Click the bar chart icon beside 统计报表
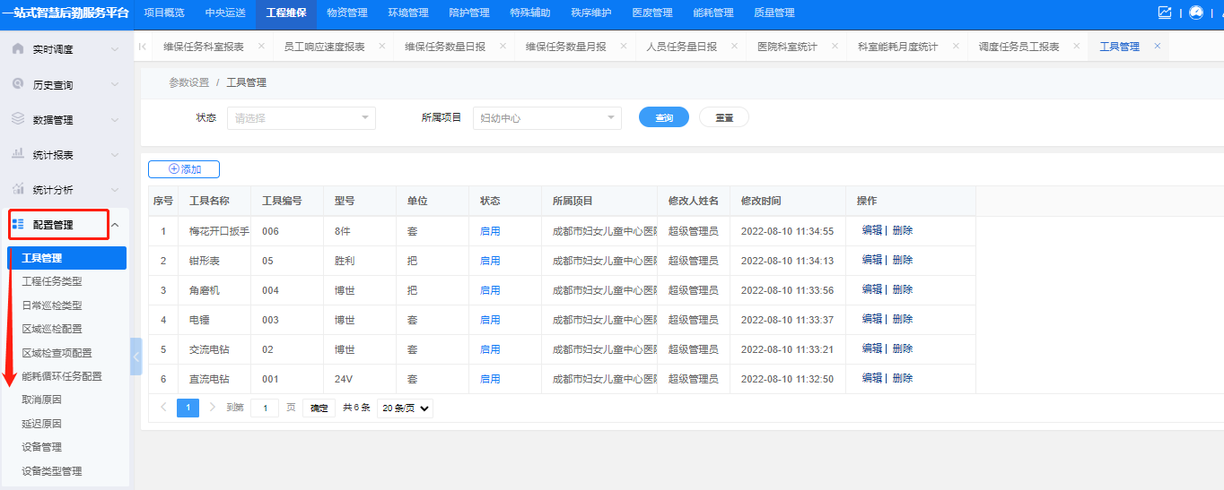 pyautogui.click(x=18, y=153)
